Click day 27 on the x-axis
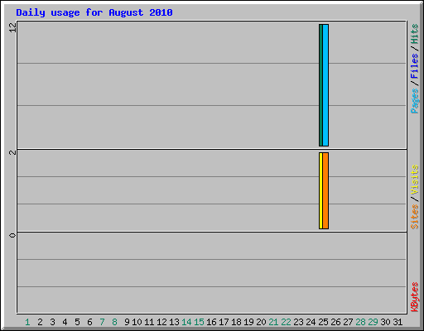This screenshot has height=331, width=424. (348, 322)
